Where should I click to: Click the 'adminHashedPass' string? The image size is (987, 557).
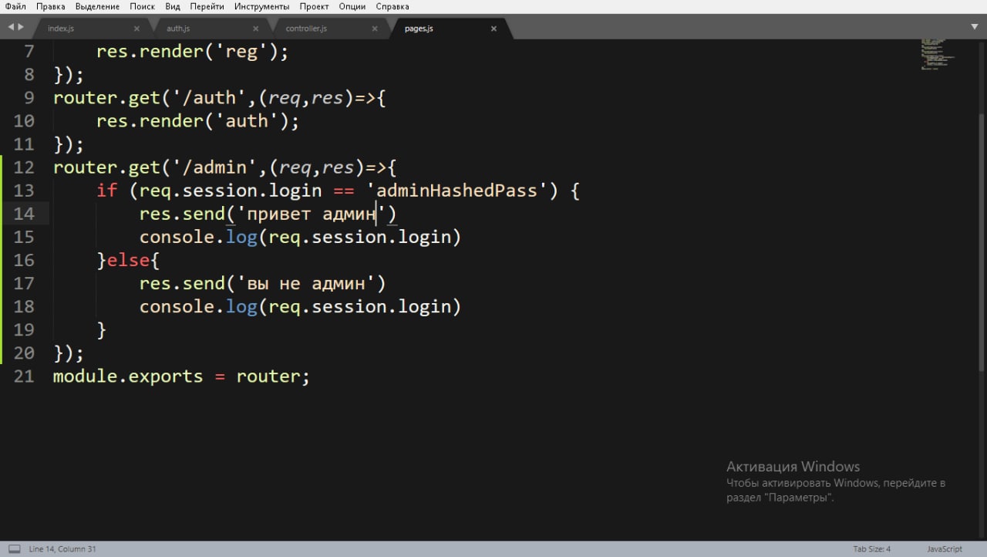457,191
